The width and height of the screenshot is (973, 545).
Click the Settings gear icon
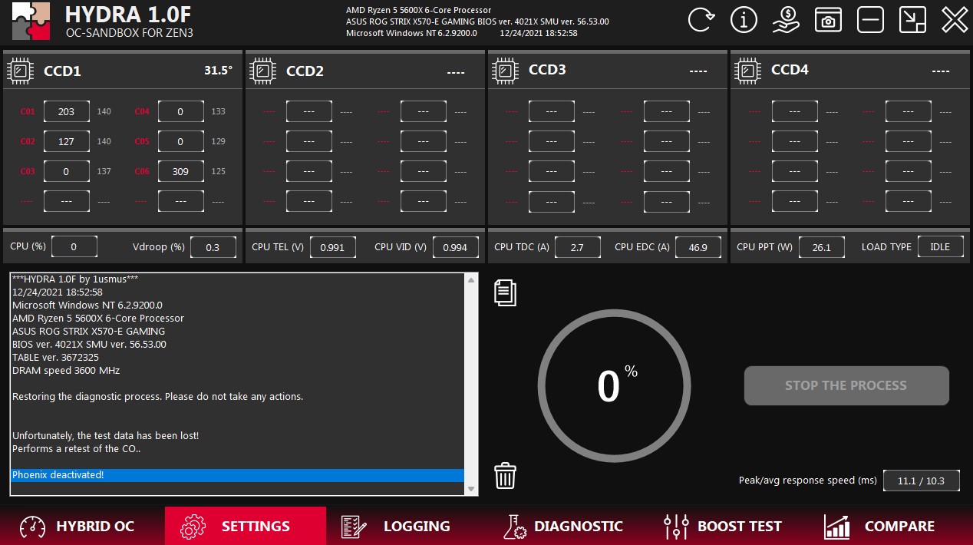(x=193, y=527)
